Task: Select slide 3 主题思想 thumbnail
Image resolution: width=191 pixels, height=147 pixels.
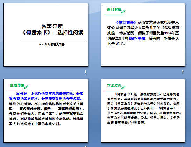Action: (46, 111)
